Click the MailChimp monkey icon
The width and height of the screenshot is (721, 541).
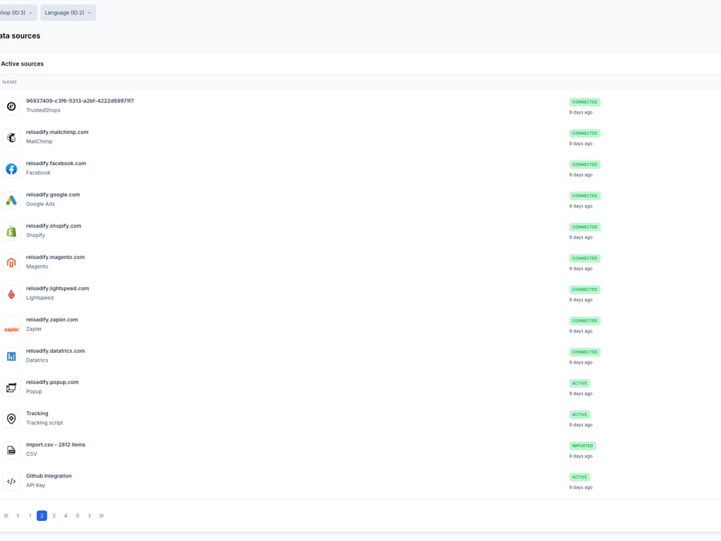pyautogui.click(x=10, y=137)
